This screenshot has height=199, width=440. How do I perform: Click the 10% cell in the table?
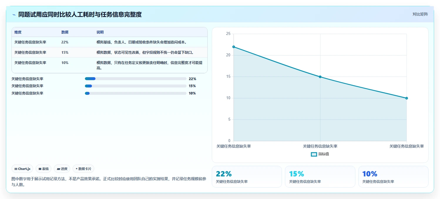(x=65, y=63)
